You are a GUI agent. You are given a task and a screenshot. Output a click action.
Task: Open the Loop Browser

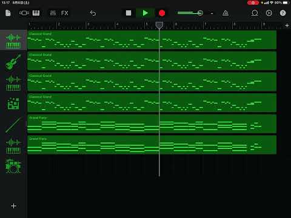coord(255,13)
